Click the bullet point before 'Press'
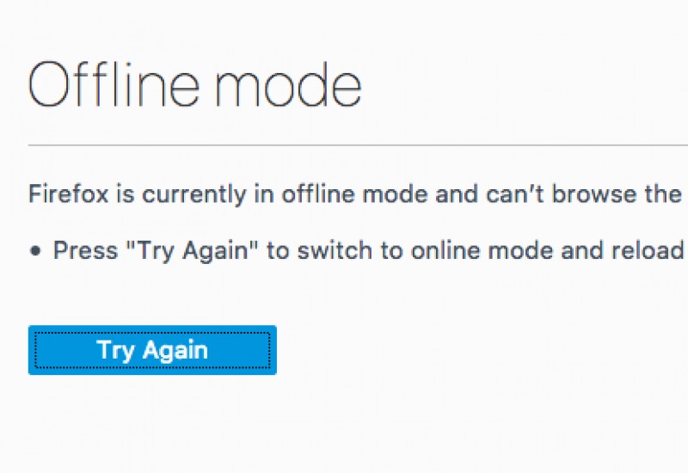This screenshot has height=473, width=688. 35,251
